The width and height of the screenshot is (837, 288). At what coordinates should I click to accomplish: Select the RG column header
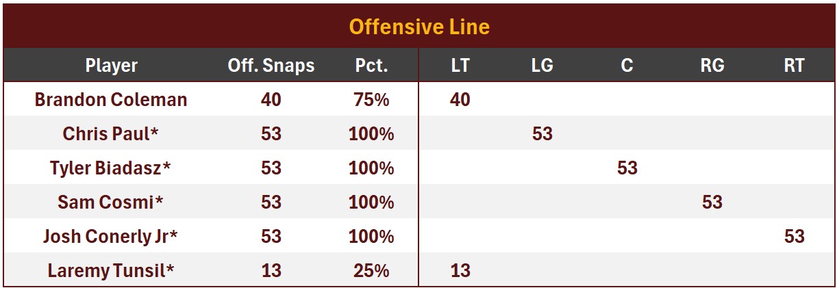(x=712, y=66)
